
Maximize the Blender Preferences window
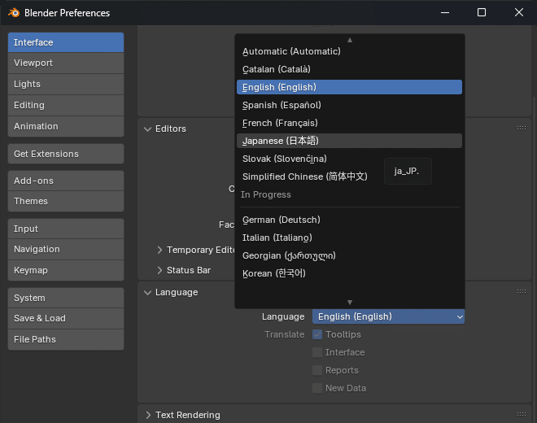(482, 12)
